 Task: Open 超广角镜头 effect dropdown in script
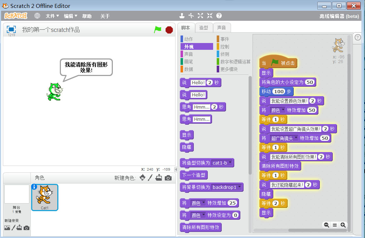(x=284, y=138)
